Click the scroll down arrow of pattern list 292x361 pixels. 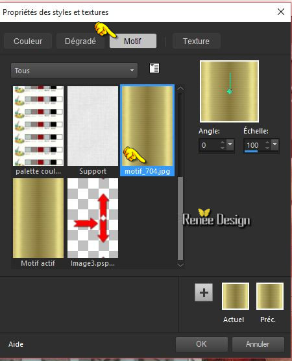pyautogui.click(x=180, y=265)
